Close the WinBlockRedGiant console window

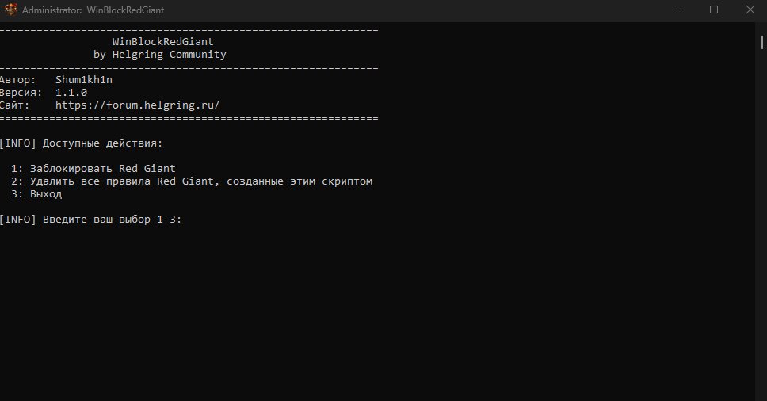pyautogui.click(x=750, y=10)
